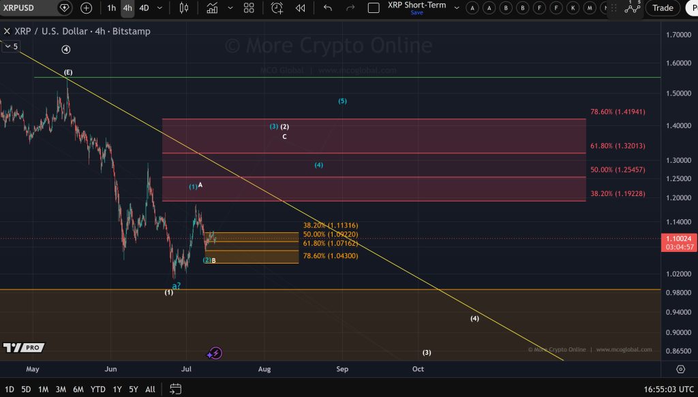Expand the timeframe interval dropdown arrow
The image size is (698, 397).
coord(160,8)
